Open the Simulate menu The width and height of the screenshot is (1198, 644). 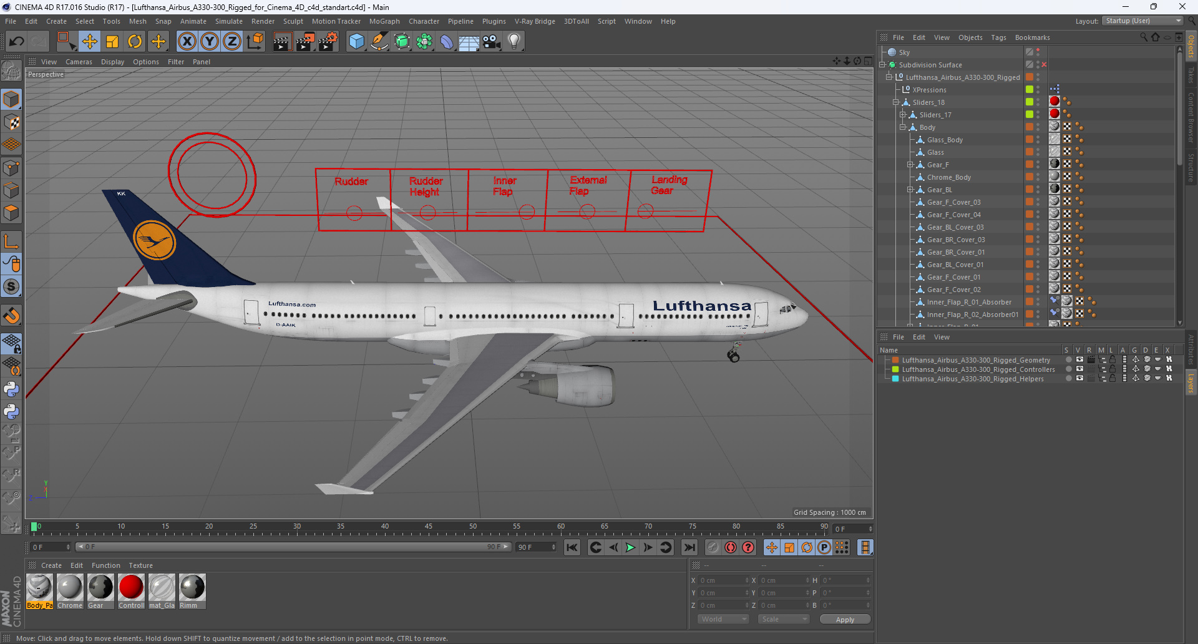coord(229,21)
